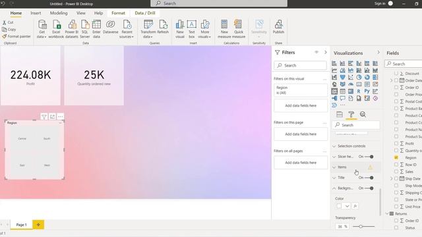Toggle Slicer header switch
Image resolution: width=422 pixels, height=237 pixels.
click(369, 157)
